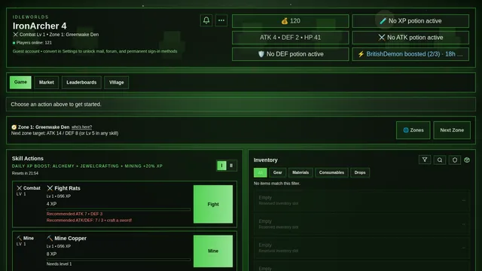Select the compact skill view toggle
The width and height of the screenshot is (482, 271).
click(x=231, y=166)
